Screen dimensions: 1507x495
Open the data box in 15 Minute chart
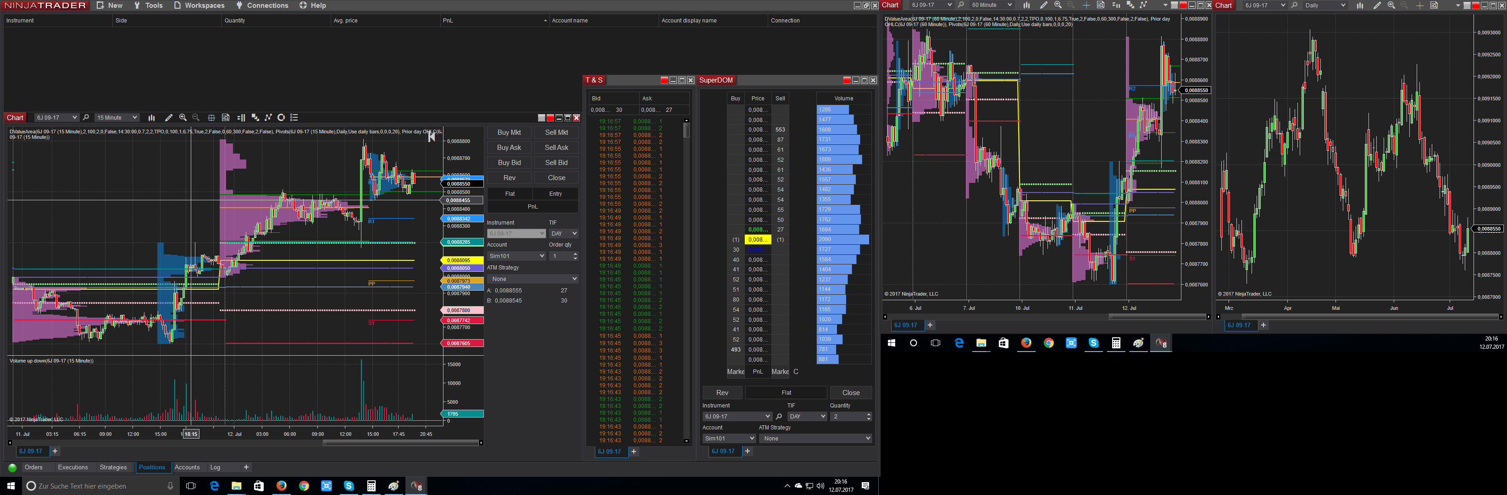pyautogui.click(x=226, y=117)
